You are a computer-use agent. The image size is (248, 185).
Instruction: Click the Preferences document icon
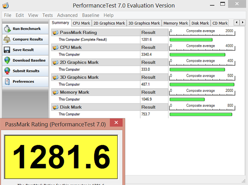click(x=7, y=82)
